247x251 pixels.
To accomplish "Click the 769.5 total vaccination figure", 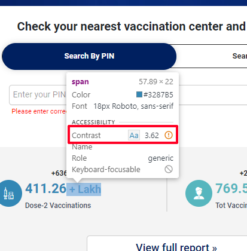I will [231, 189].
